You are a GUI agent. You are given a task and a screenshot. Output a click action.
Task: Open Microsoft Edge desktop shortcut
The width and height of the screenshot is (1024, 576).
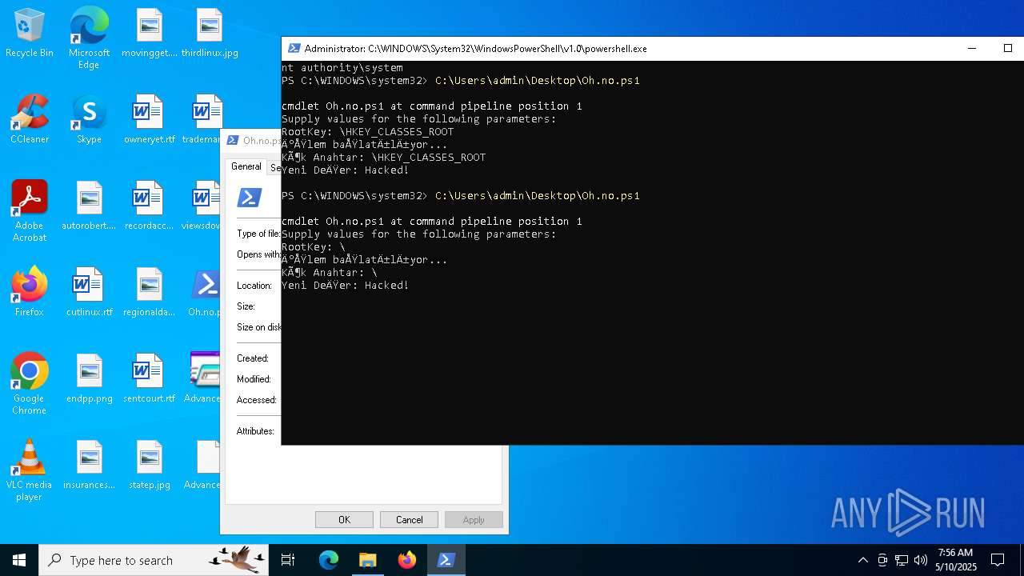click(89, 38)
